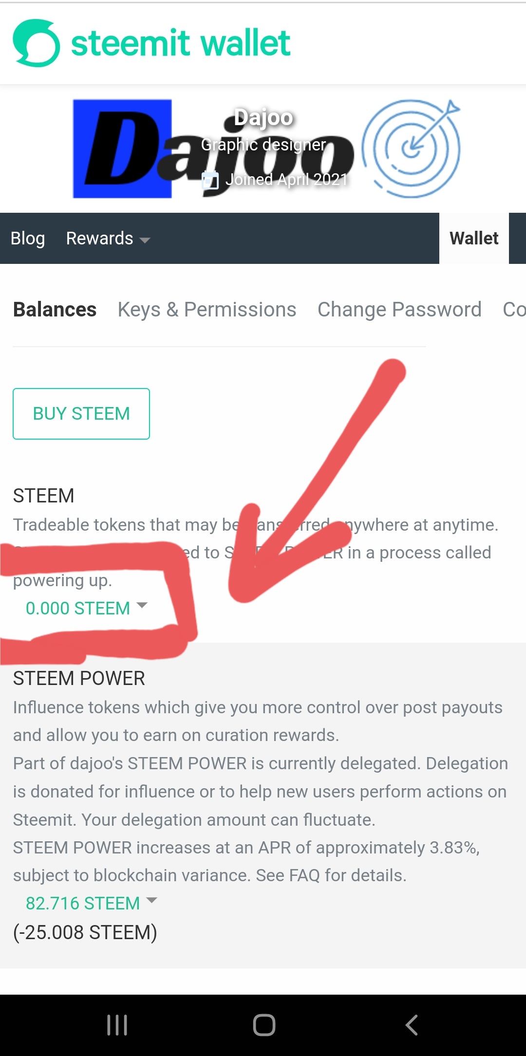This screenshot has height=1056, width=526.
Task: Open Android recent apps icon
Action: point(117,1024)
